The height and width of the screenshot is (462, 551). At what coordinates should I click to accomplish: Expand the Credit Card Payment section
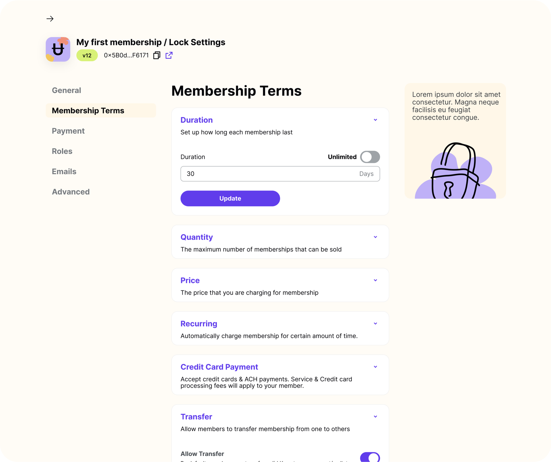click(x=375, y=367)
